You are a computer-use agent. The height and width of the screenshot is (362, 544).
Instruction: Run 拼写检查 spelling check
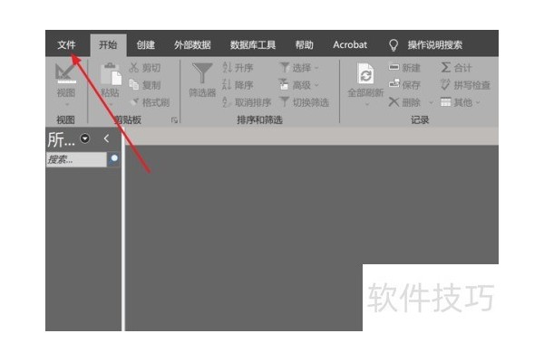[x=465, y=85]
